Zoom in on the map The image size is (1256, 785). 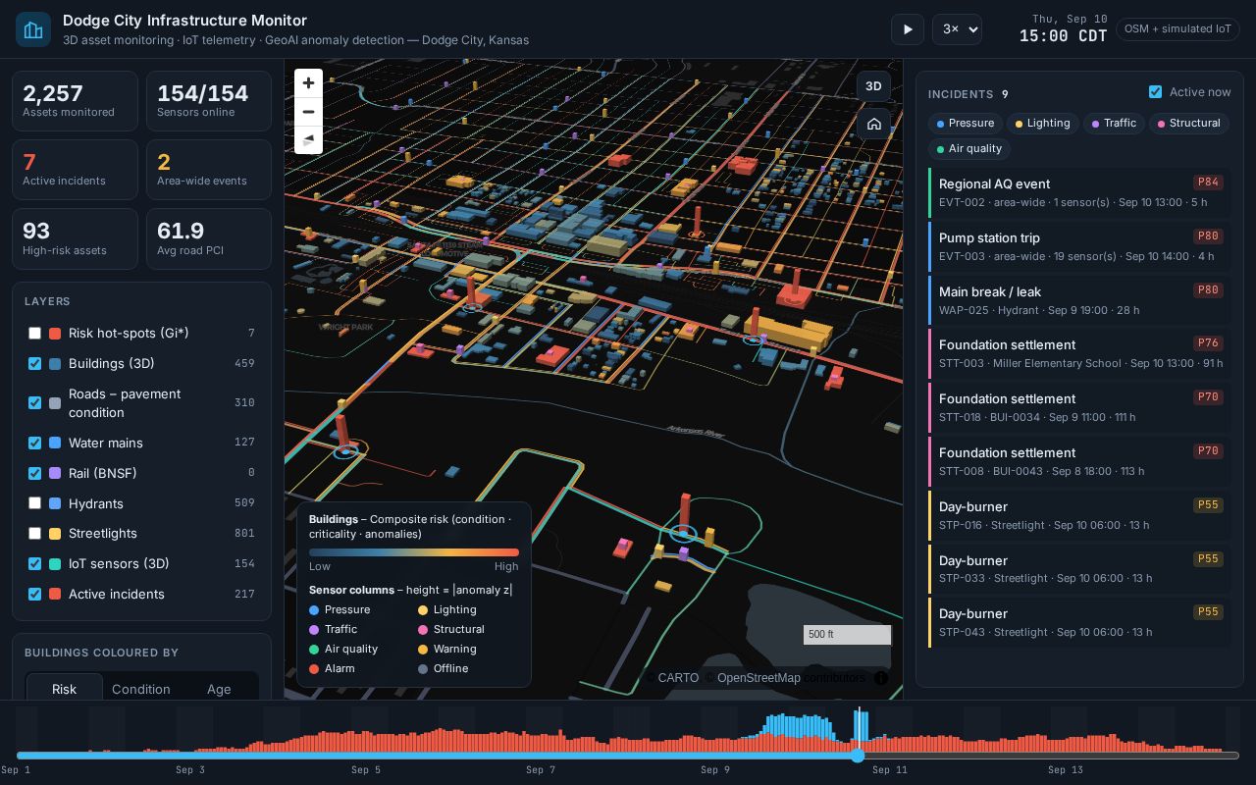pos(308,83)
